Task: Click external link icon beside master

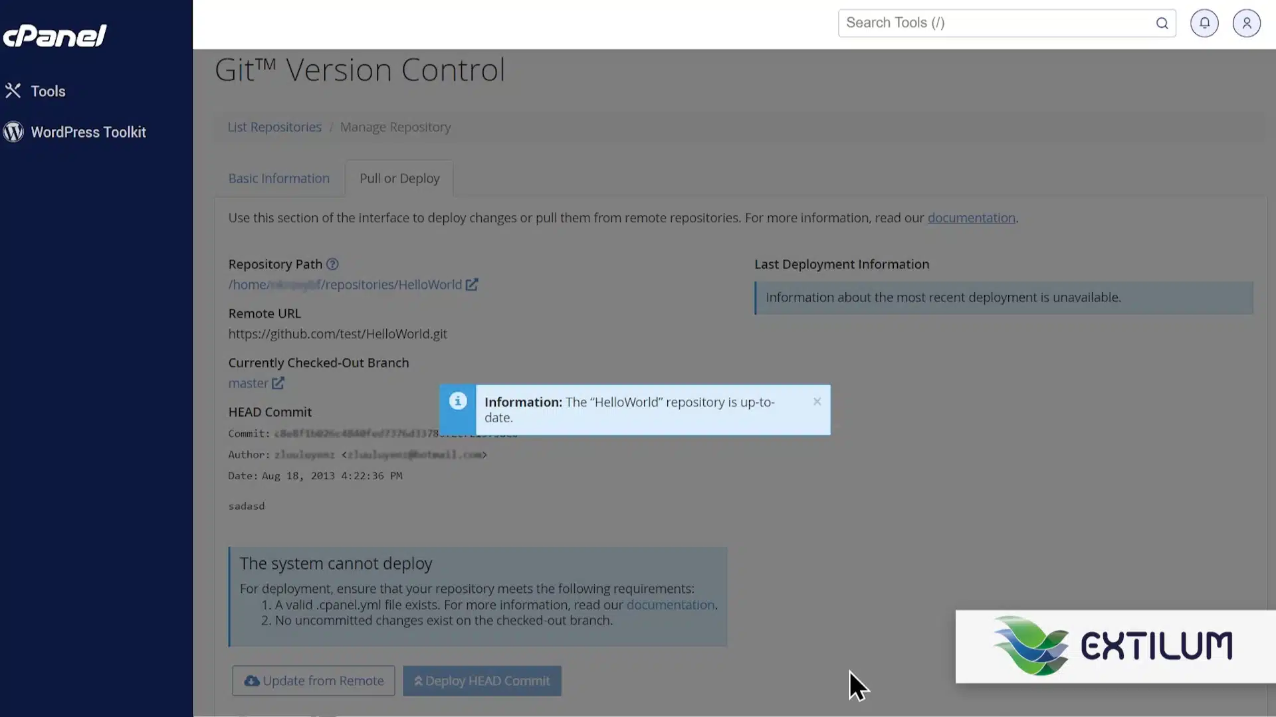Action: [278, 383]
